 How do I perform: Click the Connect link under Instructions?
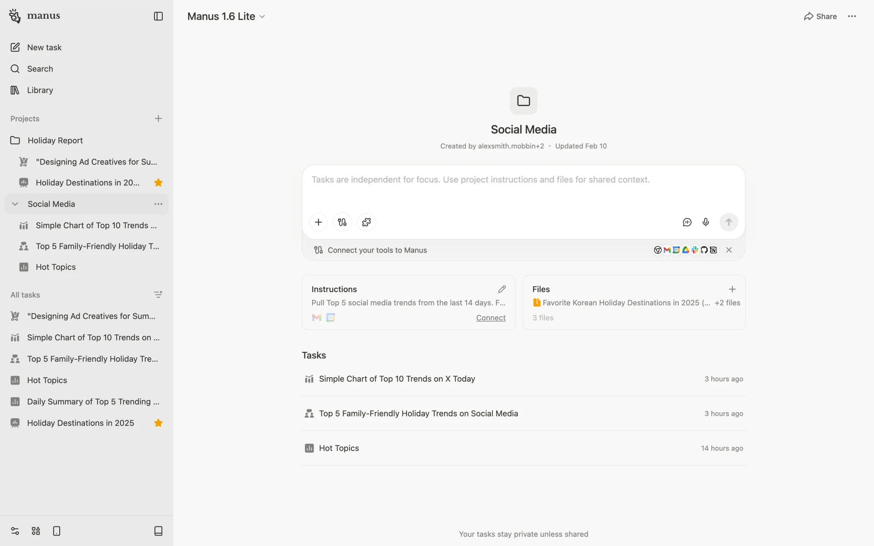491,318
